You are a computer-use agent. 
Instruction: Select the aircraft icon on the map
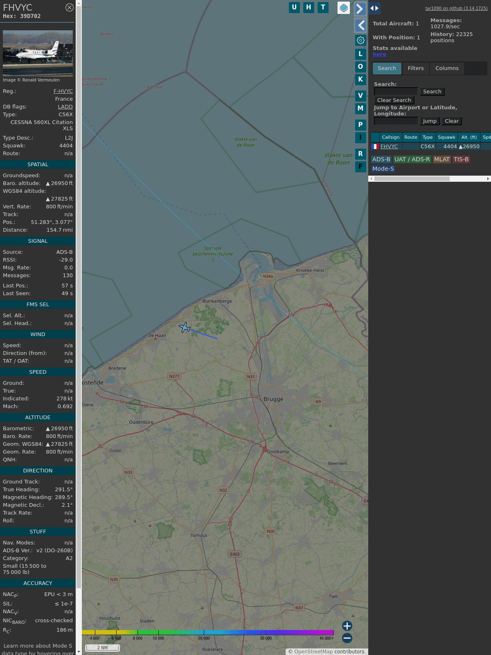pos(185,327)
